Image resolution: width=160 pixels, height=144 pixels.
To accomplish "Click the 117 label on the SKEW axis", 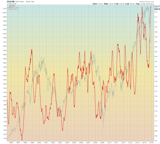I will tap(156, 91).
